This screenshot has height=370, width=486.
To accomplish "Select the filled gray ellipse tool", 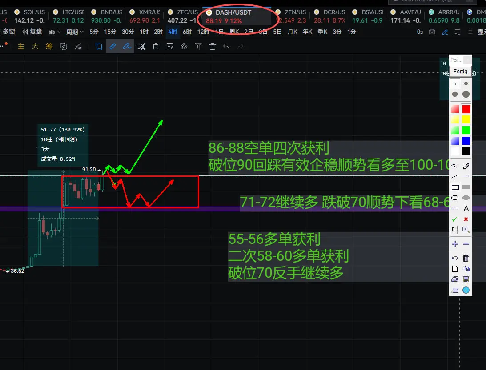I will coord(466,198).
